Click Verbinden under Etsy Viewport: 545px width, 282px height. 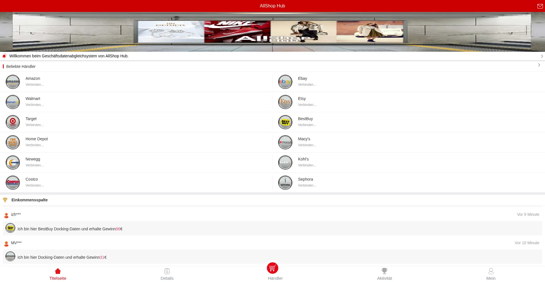click(307, 105)
